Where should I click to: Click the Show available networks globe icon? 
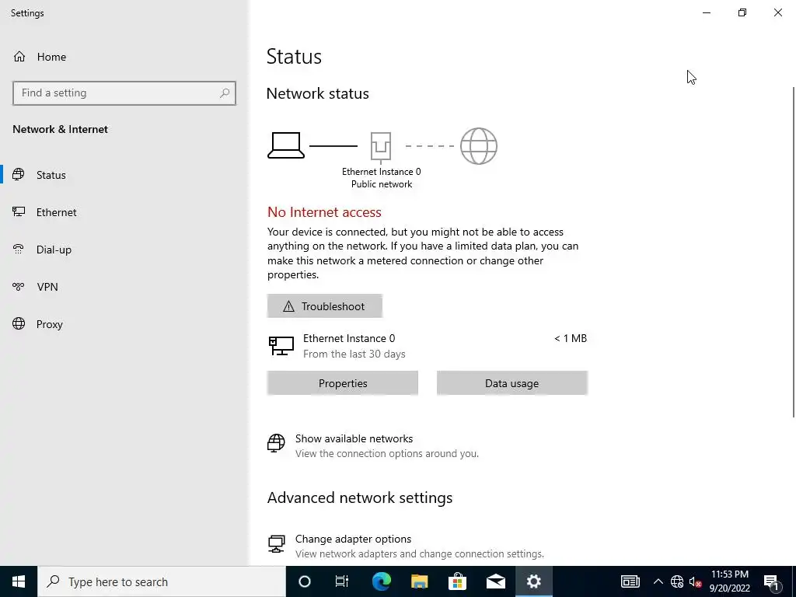pos(276,442)
